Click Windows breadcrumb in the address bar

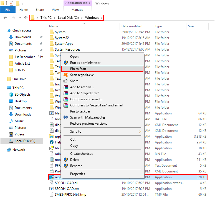(x=92, y=18)
